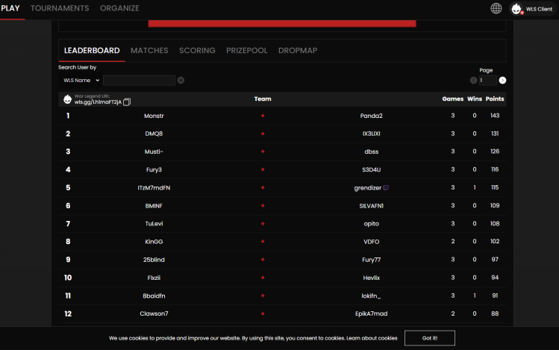The height and width of the screenshot is (350, 559).
Task: Click the plus icon in BMINF row
Action: point(263,206)
